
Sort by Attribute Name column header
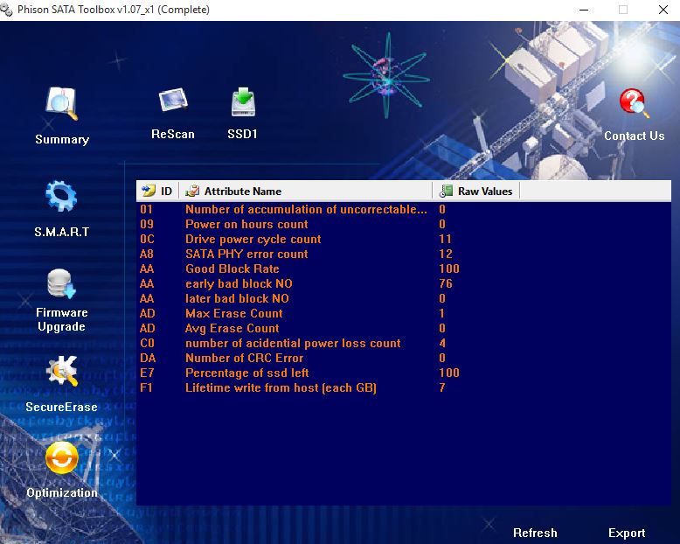pos(305,191)
